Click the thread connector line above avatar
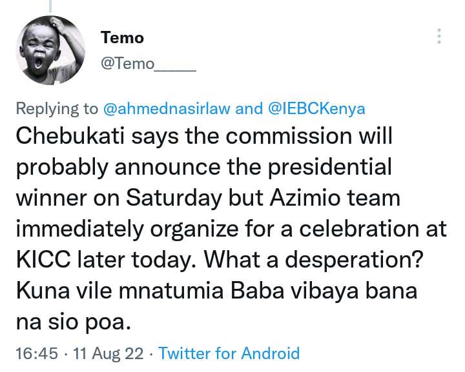The image size is (465, 372). coord(50,6)
